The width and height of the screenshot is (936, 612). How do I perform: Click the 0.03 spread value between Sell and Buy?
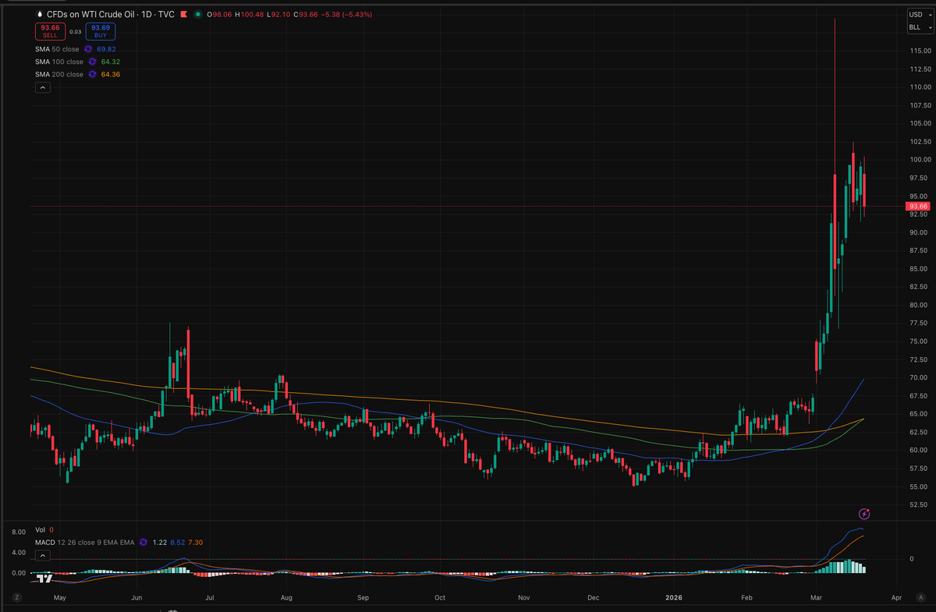point(76,32)
